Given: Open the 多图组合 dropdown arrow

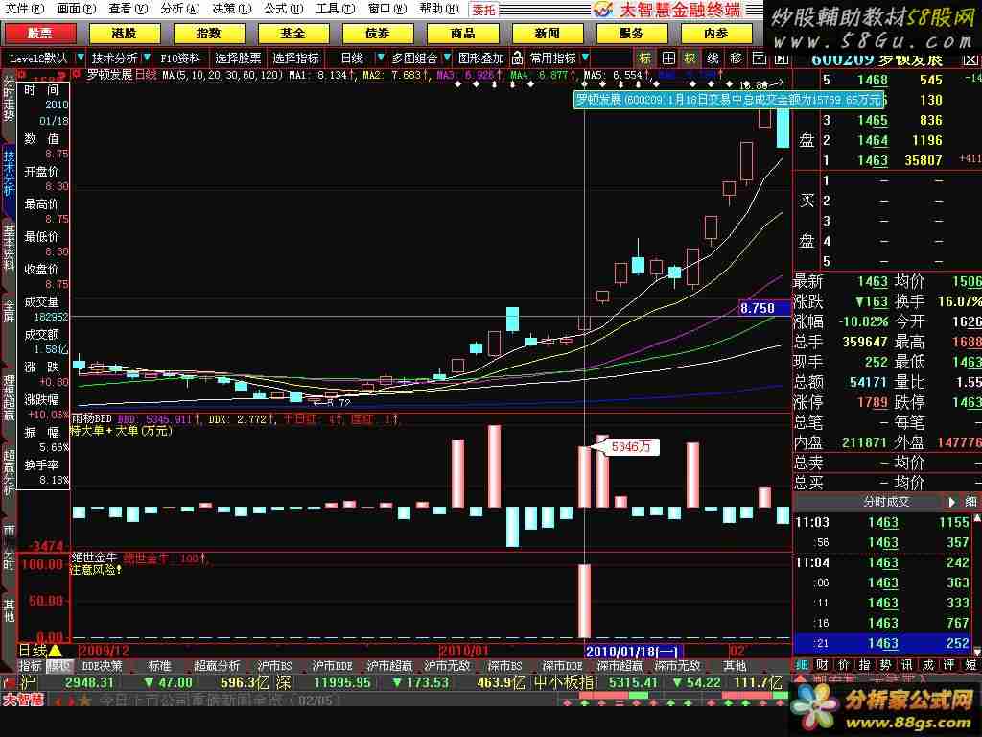Looking at the screenshot, I should click(447, 58).
